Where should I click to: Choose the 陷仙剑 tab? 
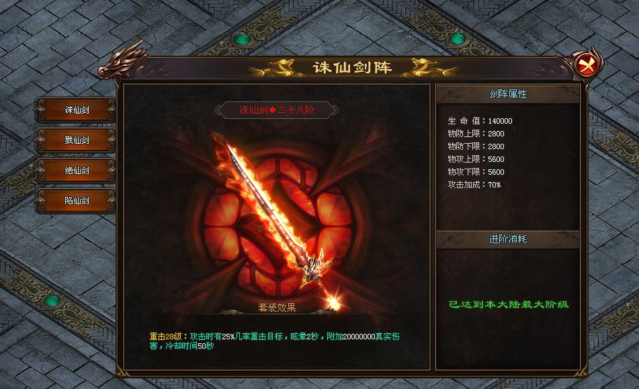(76, 200)
